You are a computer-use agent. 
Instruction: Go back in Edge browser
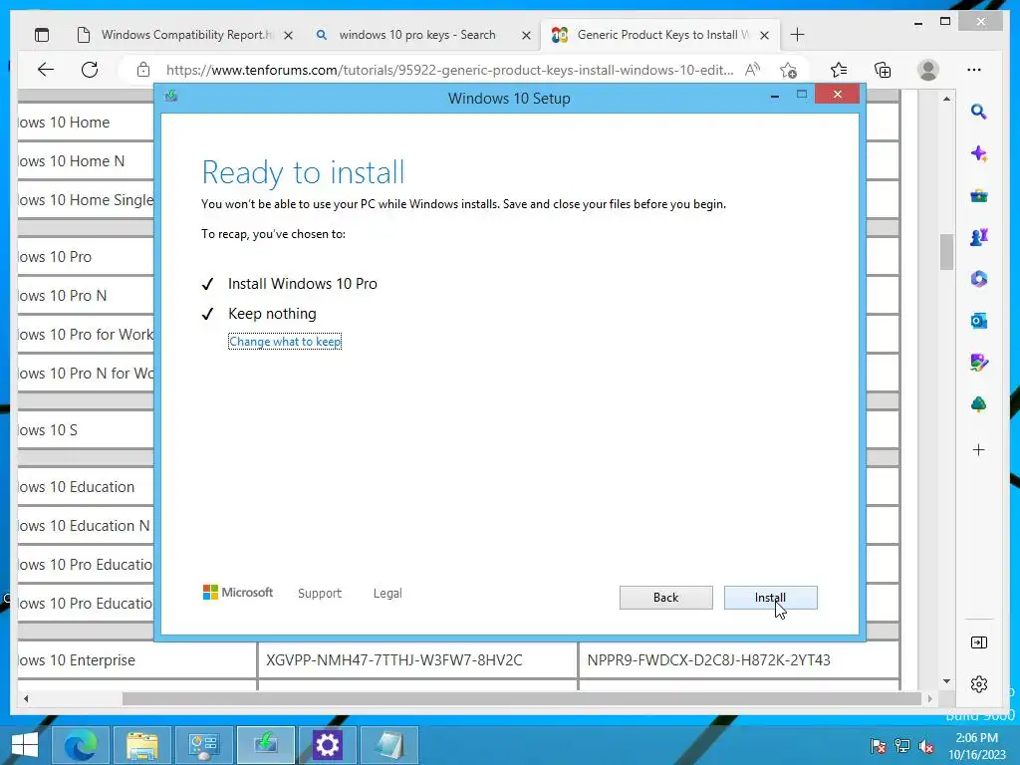coord(46,70)
